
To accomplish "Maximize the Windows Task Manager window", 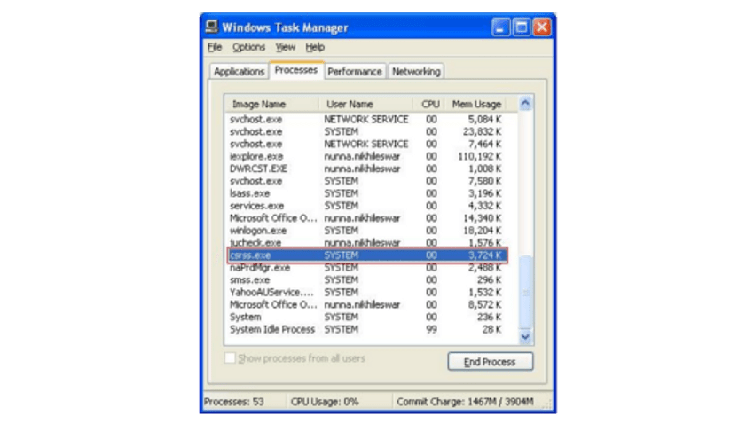I will coord(521,27).
